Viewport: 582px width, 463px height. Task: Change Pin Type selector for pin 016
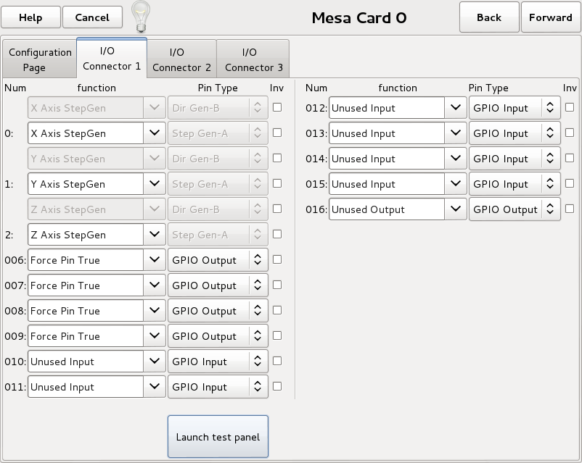pyautogui.click(x=515, y=209)
